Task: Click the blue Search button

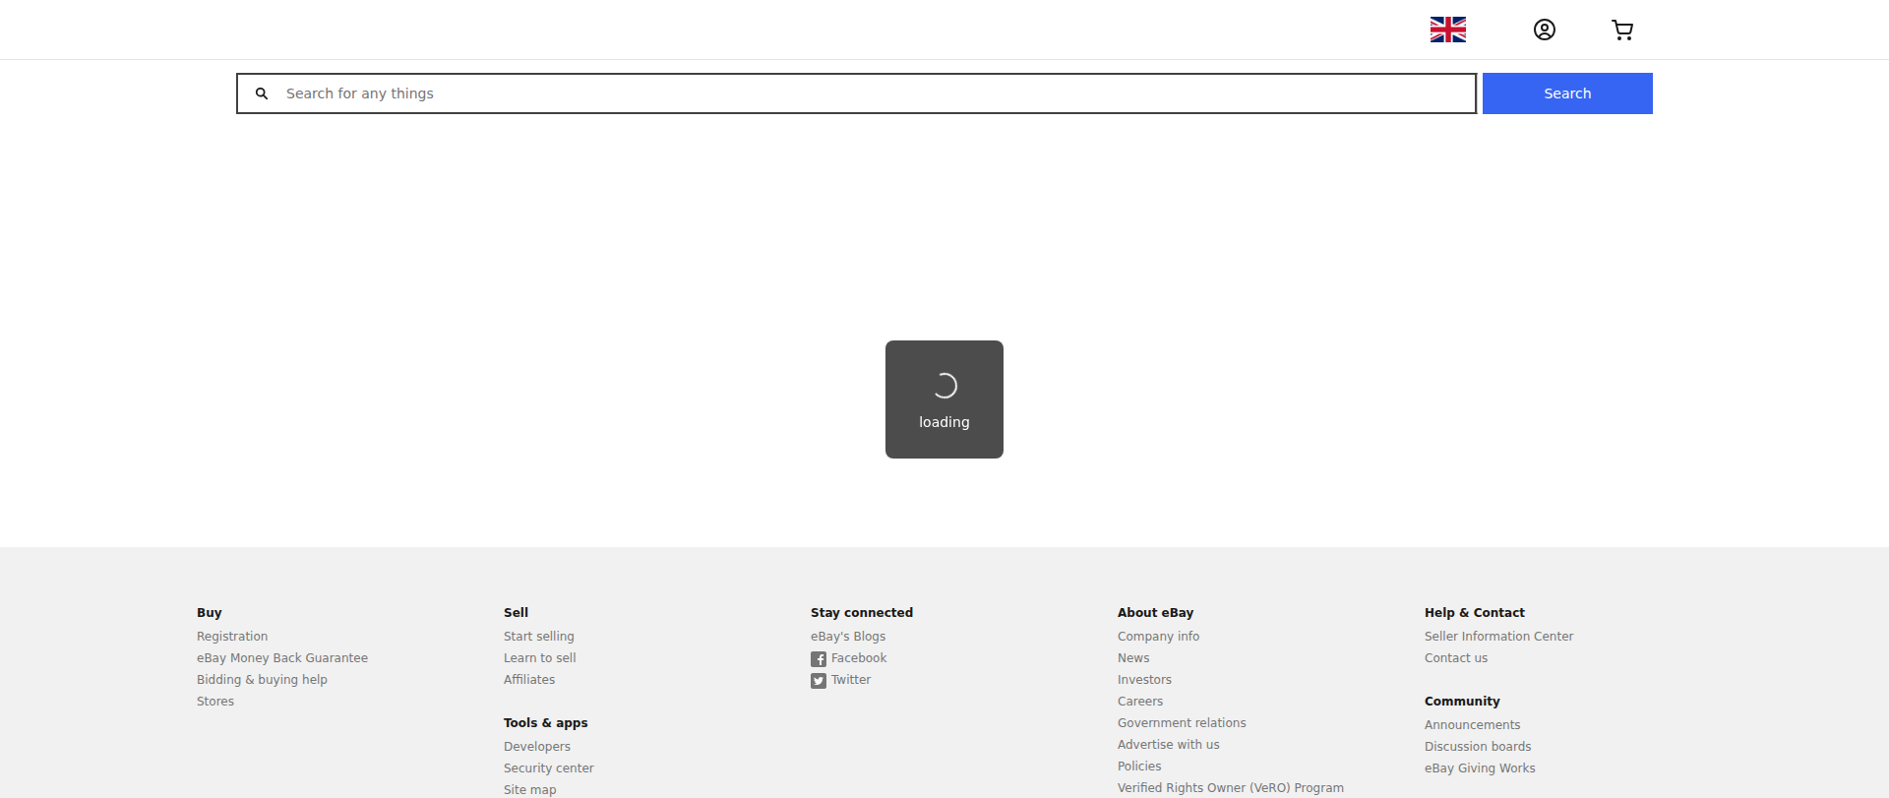Action: pyautogui.click(x=1567, y=93)
